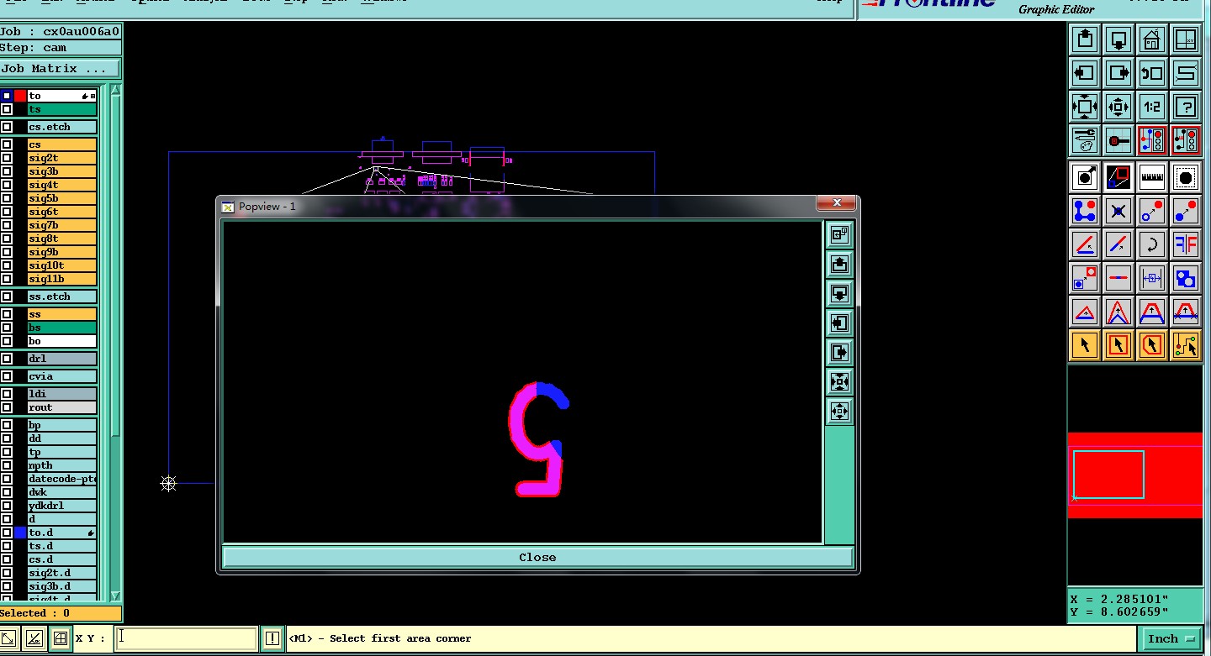This screenshot has height=656, width=1211.
Task: Click pan up icon in Popview window
Action: click(839, 265)
